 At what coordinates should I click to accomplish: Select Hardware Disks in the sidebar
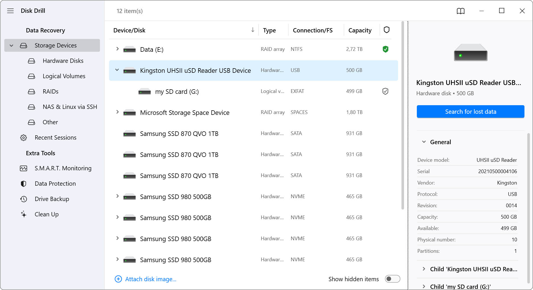[x=63, y=61]
